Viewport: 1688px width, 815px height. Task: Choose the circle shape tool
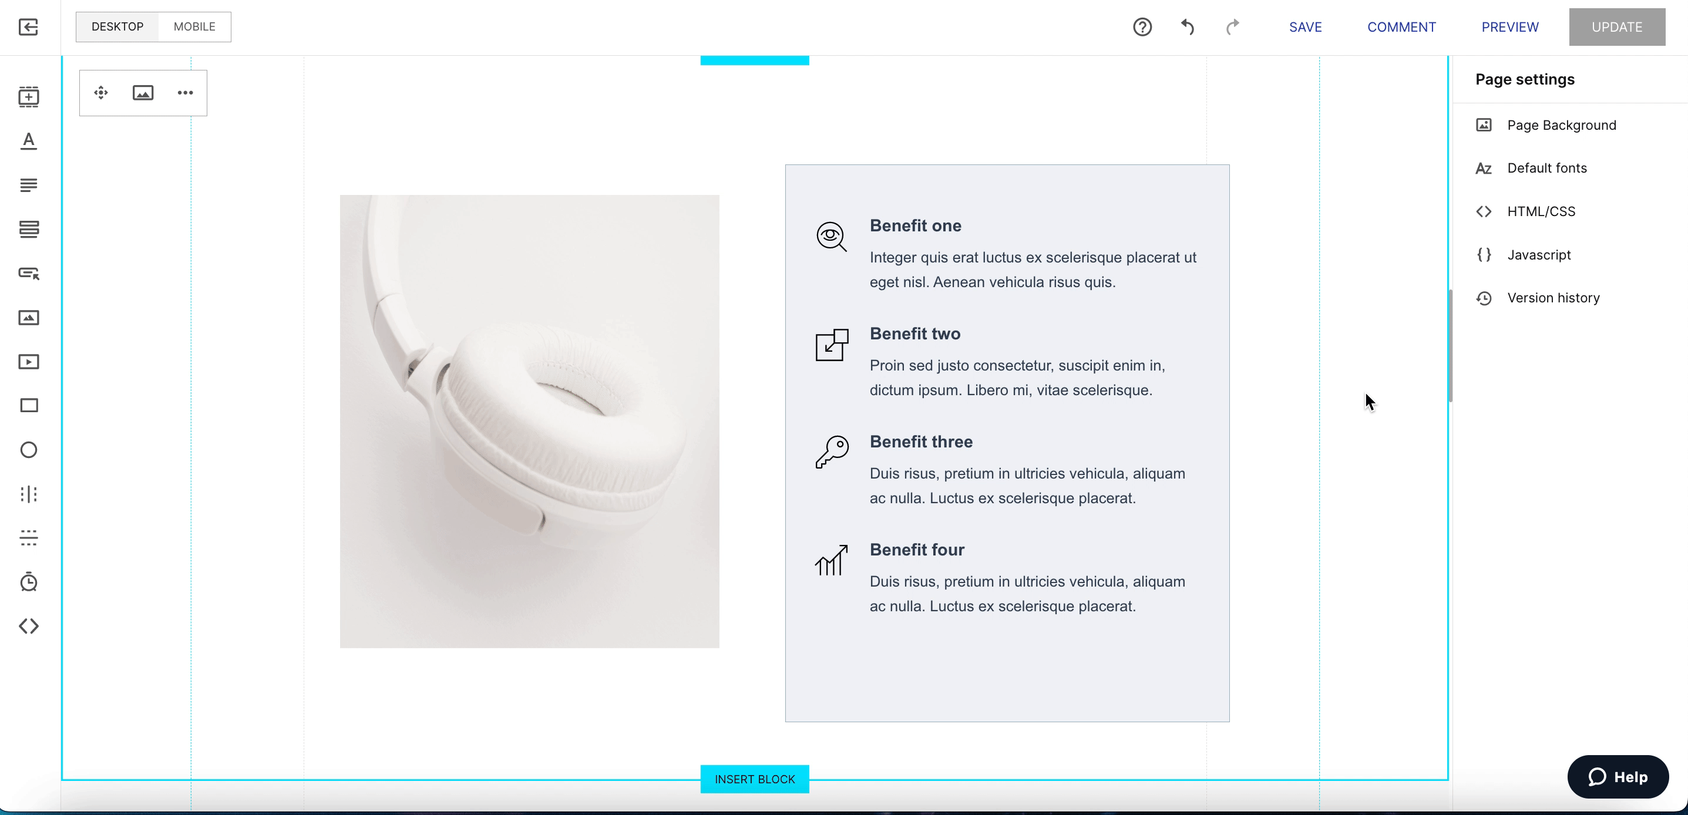click(x=29, y=450)
